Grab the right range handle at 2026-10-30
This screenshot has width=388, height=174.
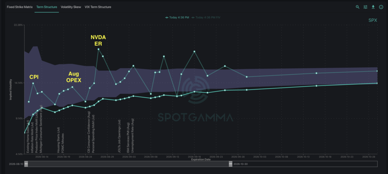[231, 164]
